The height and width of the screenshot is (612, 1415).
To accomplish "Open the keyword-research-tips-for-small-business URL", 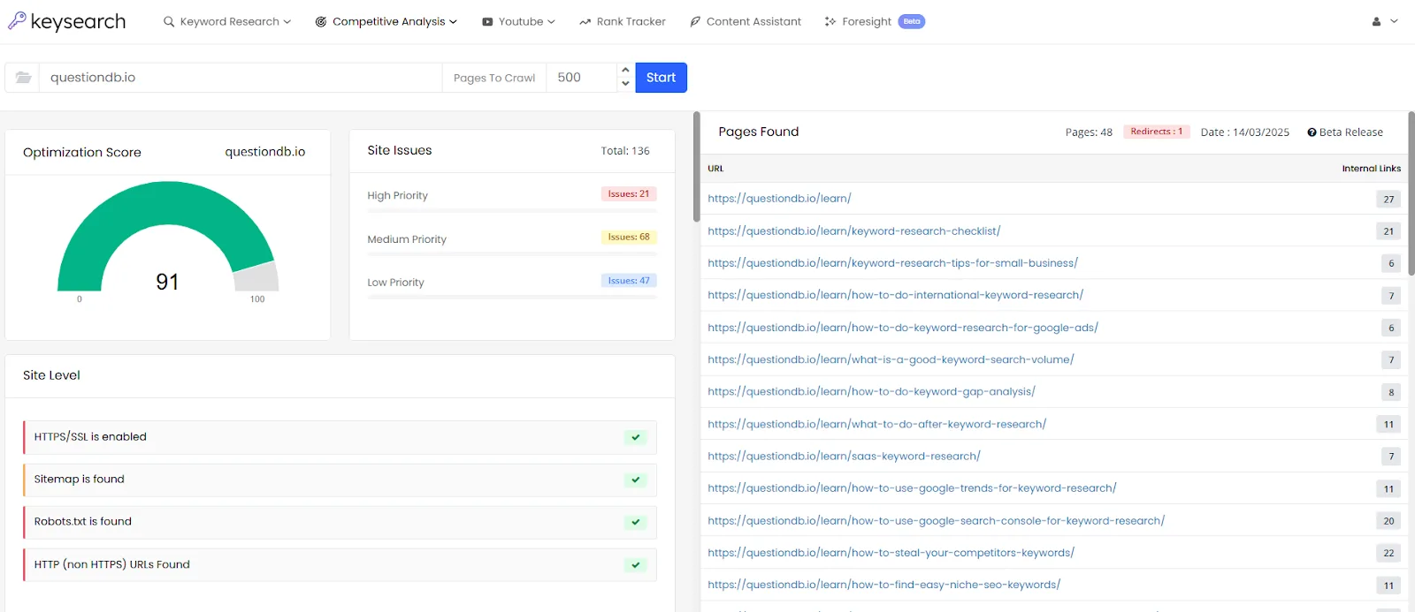I will [892, 263].
